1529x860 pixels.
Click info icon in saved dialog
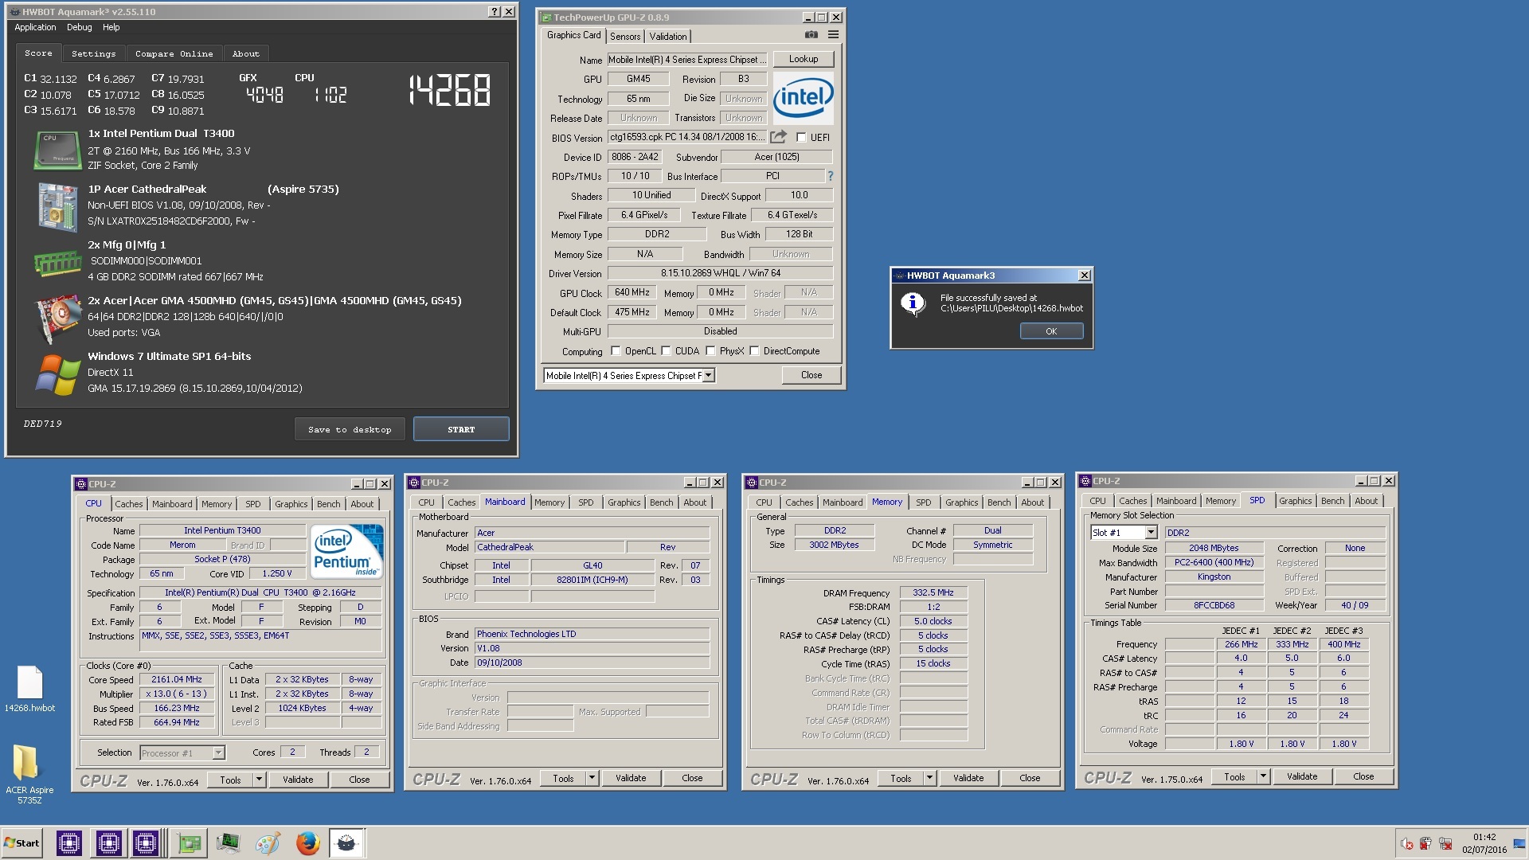[913, 303]
